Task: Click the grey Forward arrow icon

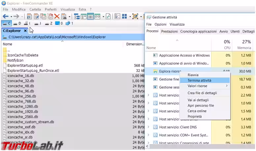Action: [16, 16]
